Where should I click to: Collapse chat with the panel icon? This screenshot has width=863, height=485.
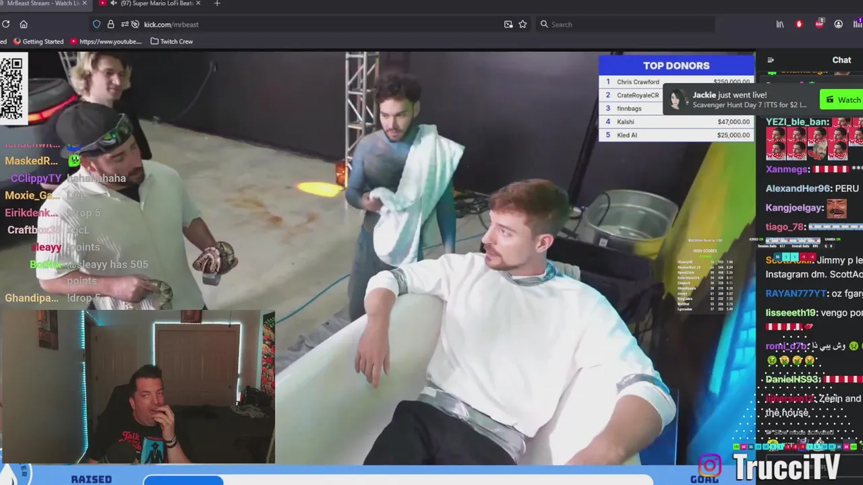pos(771,60)
